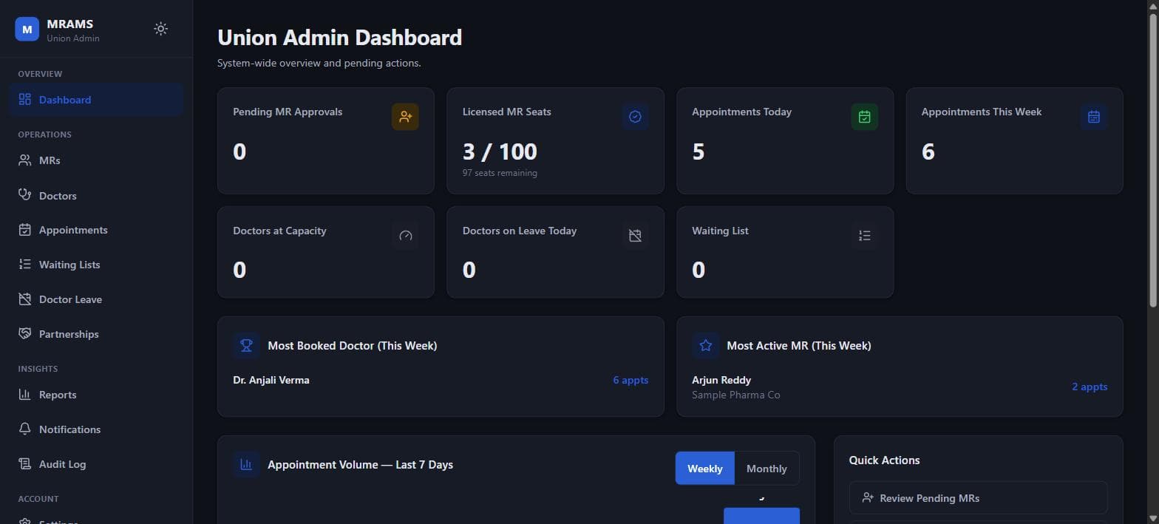Click the 'Sample Pharma Co' text
The width and height of the screenshot is (1159, 524).
(736, 395)
